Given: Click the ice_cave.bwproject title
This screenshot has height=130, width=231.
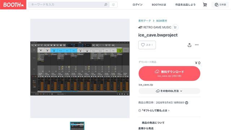Looking at the screenshot, I should click(x=158, y=35).
